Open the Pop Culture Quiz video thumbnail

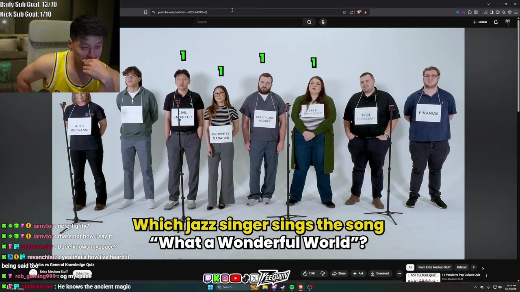pos(423,277)
